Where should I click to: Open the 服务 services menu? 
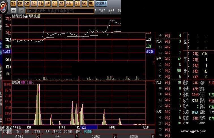[x=84, y=3]
